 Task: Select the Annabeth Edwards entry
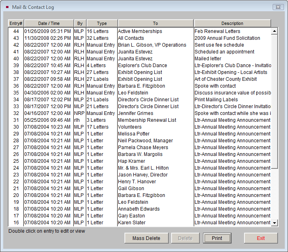pos(140,209)
